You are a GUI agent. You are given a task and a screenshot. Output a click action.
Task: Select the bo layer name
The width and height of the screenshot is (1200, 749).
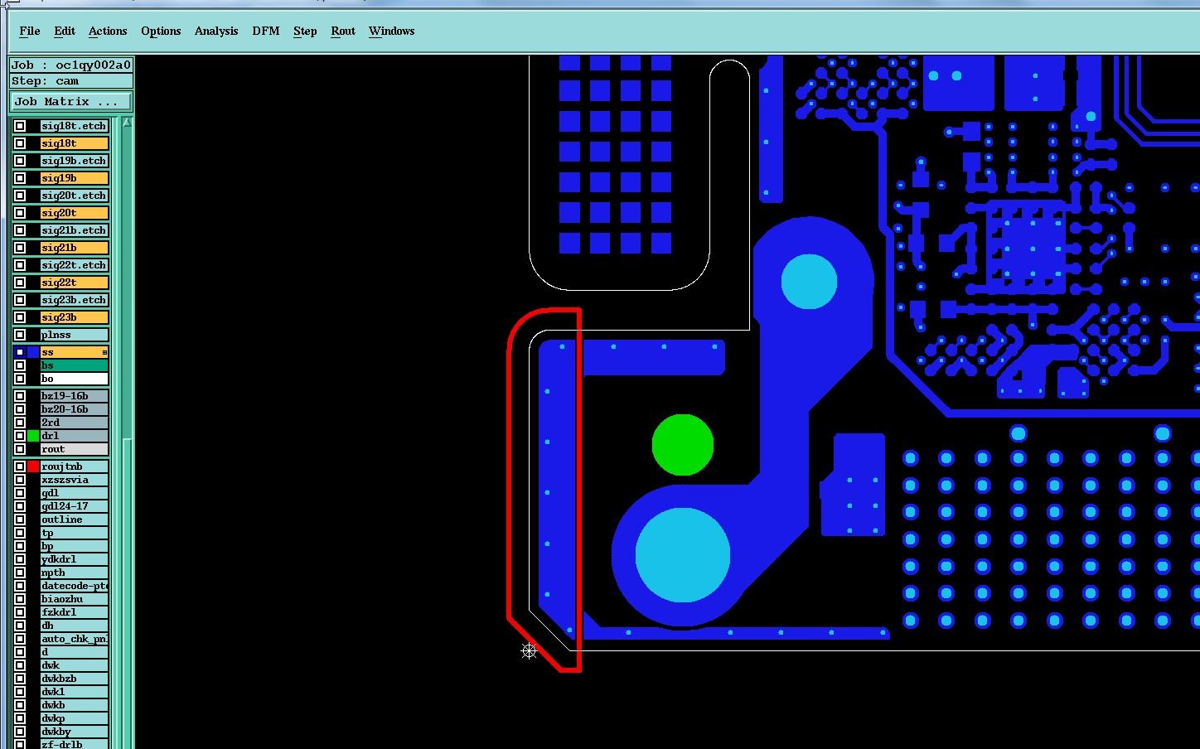(x=74, y=379)
